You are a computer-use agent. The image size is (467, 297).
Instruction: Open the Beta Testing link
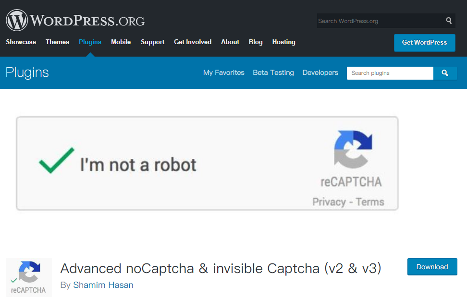tap(273, 72)
